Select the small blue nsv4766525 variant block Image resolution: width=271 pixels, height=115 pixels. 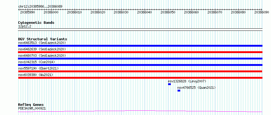point(179,91)
